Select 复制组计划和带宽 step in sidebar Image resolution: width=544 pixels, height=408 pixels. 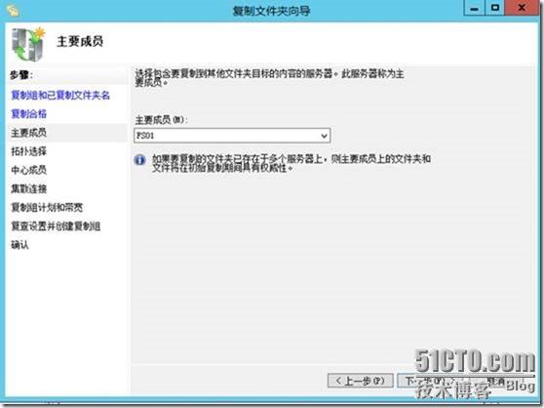tap(47, 208)
